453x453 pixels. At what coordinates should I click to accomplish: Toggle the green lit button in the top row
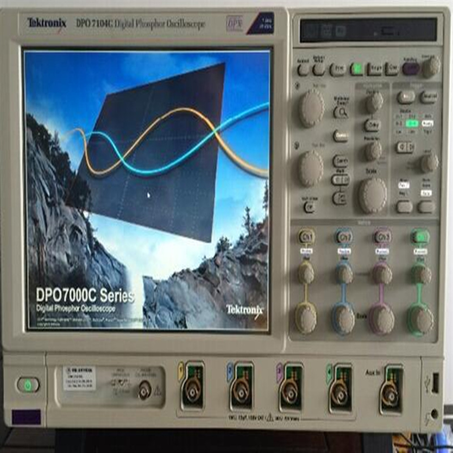coord(357,69)
